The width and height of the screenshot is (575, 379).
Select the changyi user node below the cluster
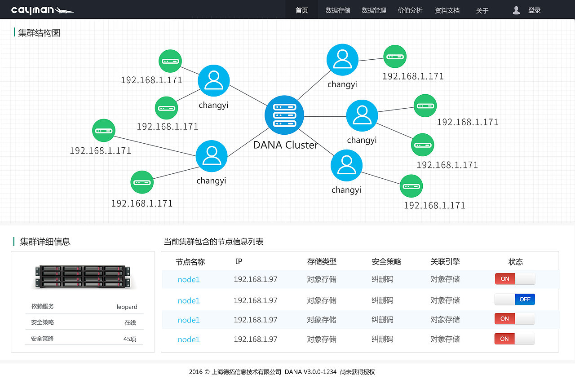pos(346,165)
